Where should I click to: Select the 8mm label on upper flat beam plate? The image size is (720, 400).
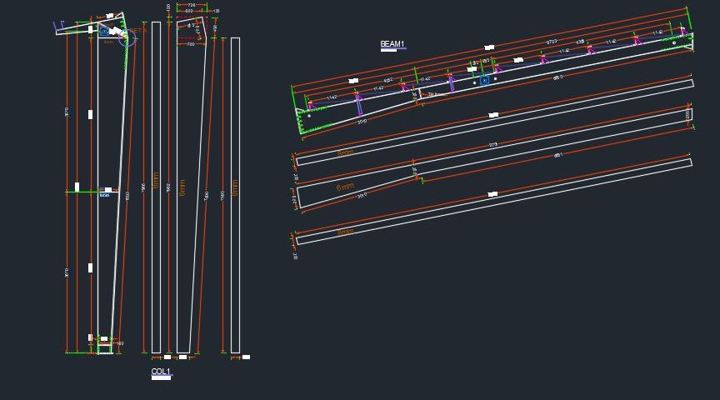click(345, 154)
